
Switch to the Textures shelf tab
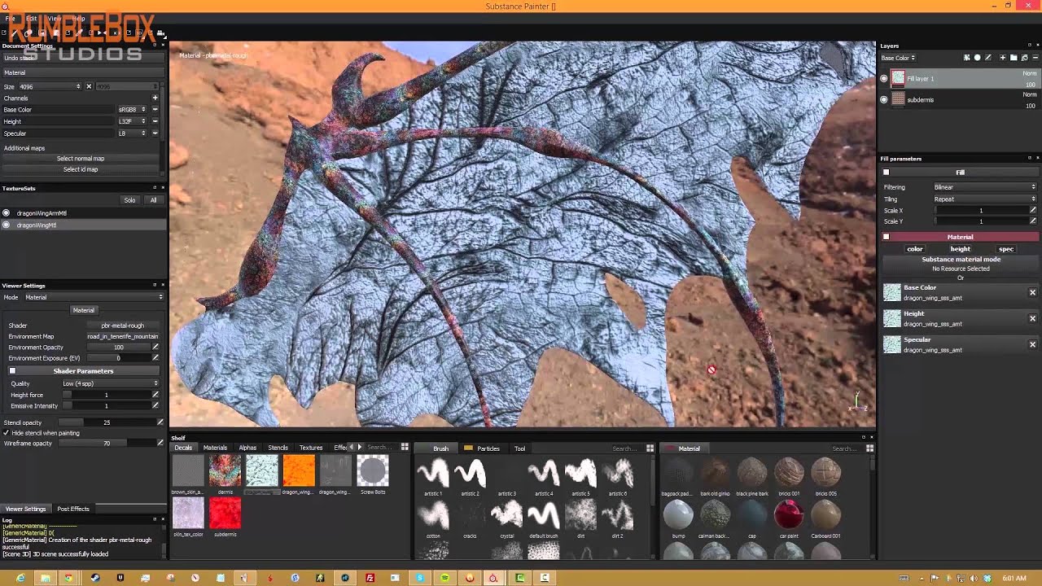311,448
